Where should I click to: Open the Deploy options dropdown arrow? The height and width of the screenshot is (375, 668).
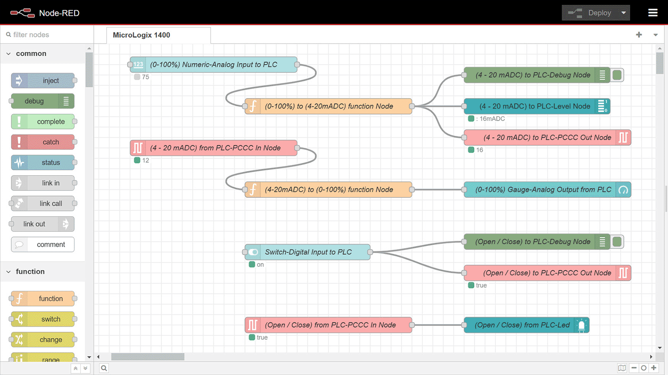tap(623, 13)
